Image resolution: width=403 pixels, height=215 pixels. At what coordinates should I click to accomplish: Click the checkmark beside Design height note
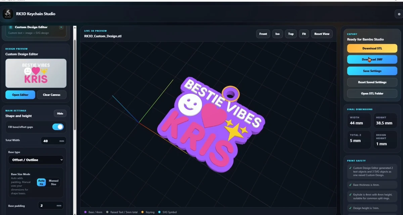pyautogui.click(x=350, y=208)
